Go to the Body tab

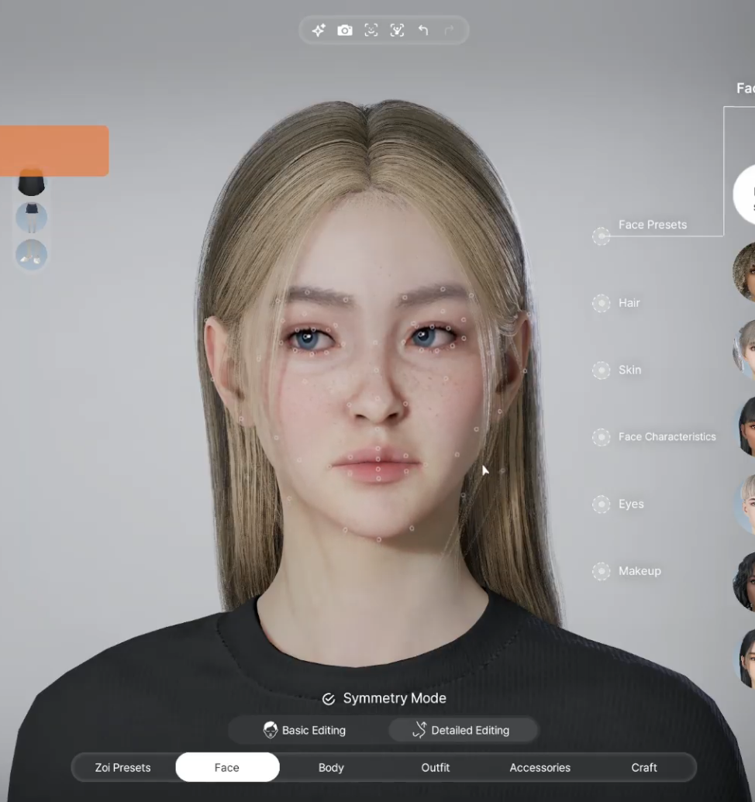tap(331, 767)
